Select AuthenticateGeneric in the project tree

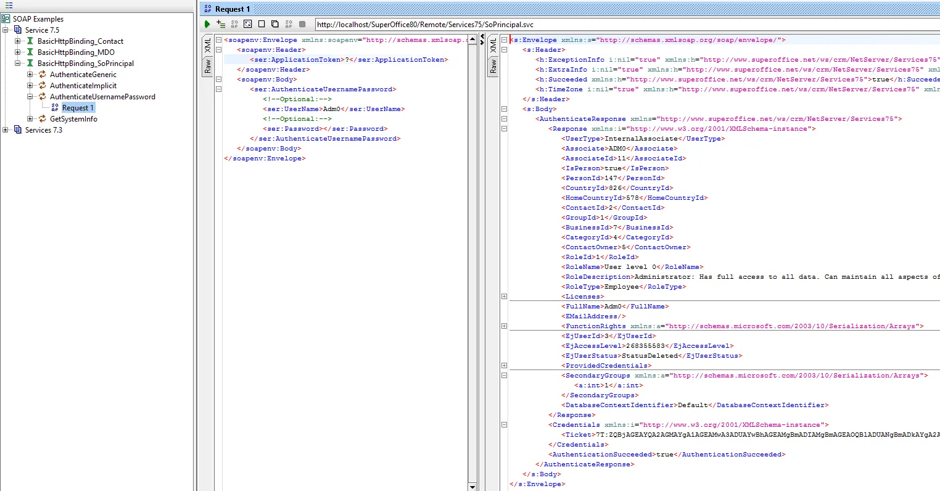click(83, 75)
